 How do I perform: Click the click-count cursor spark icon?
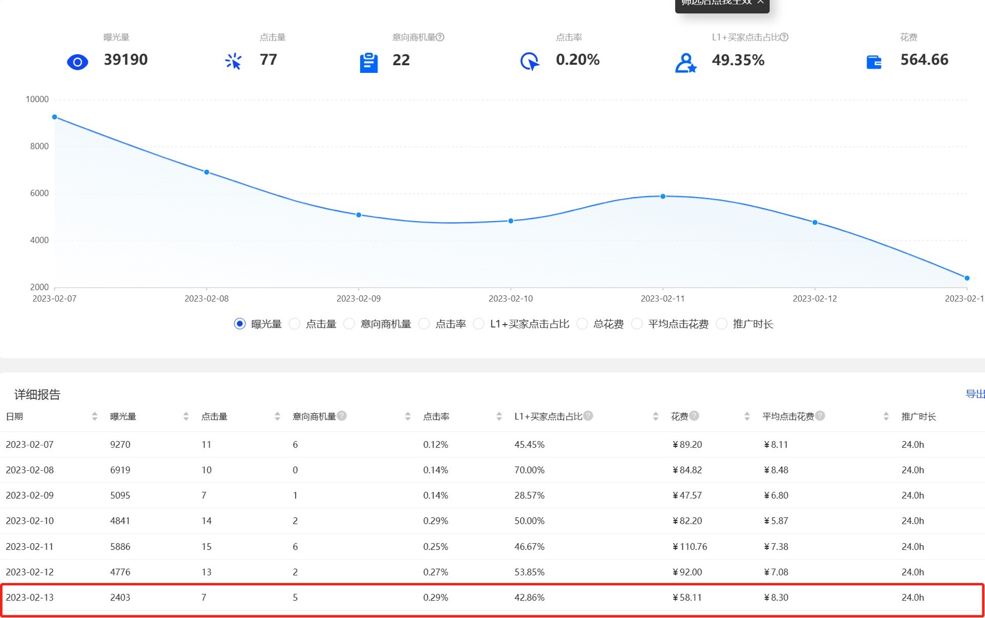coord(233,61)
